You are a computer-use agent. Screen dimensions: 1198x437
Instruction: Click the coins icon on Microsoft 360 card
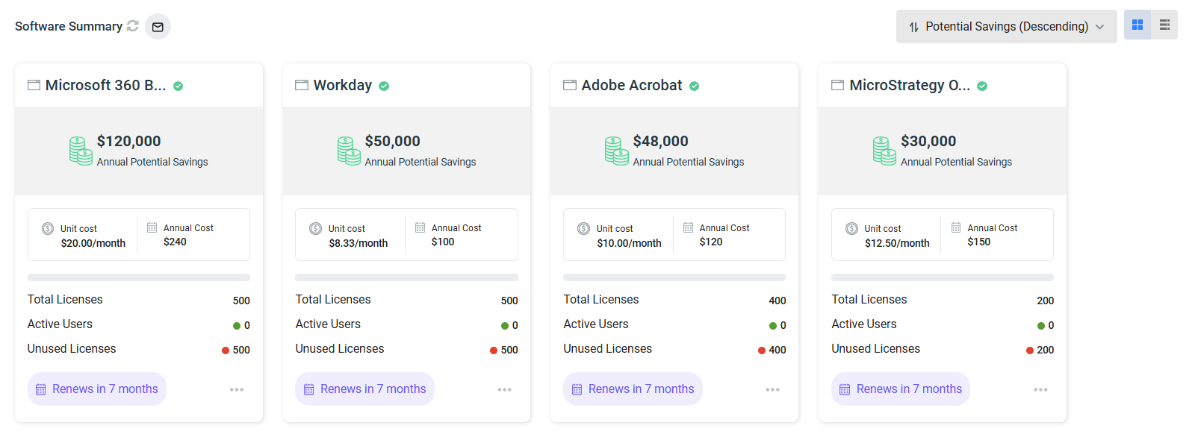click(81, 151)
